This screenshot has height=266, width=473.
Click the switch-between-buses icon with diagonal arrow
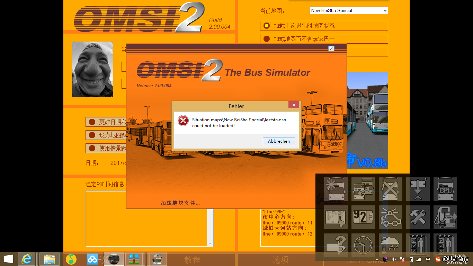pyautogui.click(x=363, y=189)
